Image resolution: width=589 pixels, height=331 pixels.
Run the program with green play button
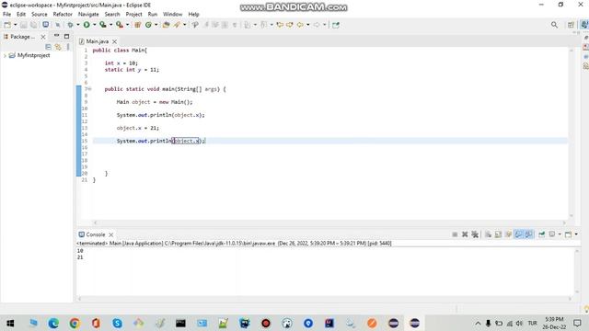[x=87, y=25]
